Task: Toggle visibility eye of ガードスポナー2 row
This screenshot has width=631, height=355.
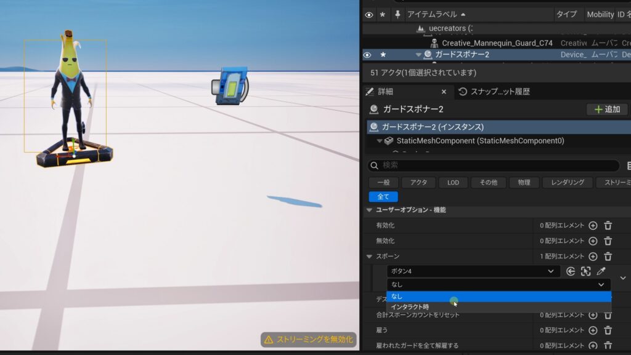Action: (368, 55)
